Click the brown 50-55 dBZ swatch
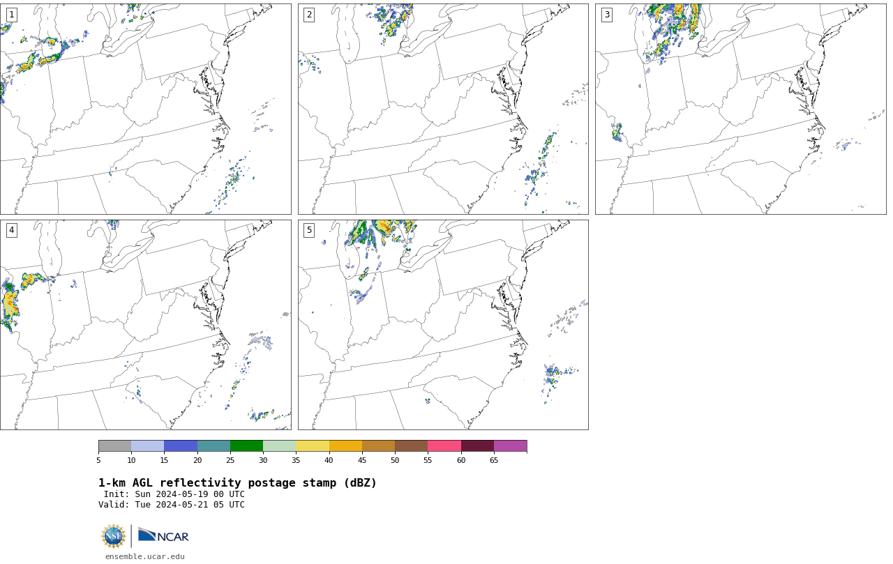Viewport: 893px width, 564px height. (412, 446)
